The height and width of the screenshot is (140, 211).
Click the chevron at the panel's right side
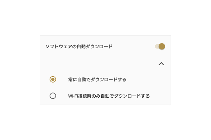click(161, 64)
